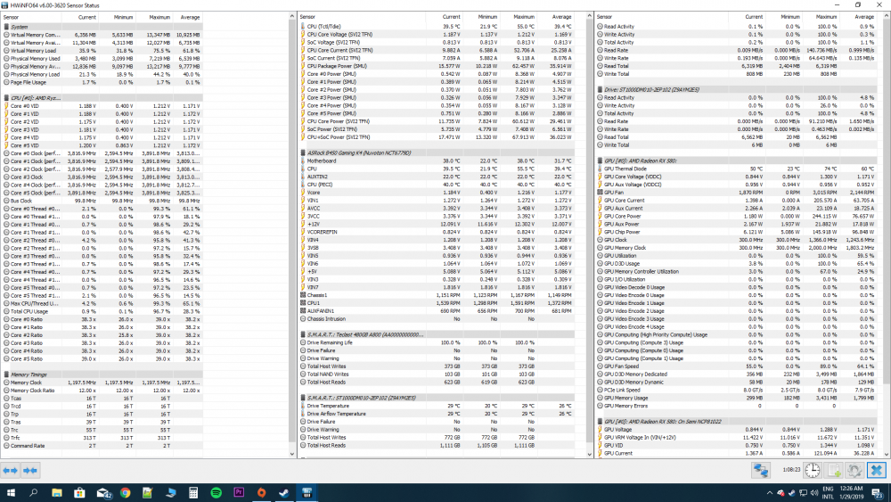Open taskbar search magnifier
891x502 pixels.
[33, 493]
